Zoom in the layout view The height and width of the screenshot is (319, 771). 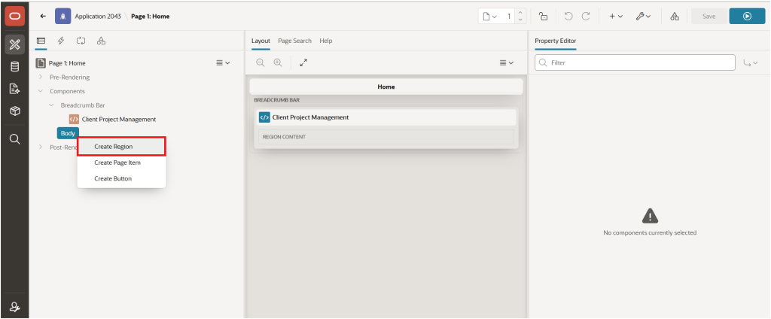pos(278,62)
